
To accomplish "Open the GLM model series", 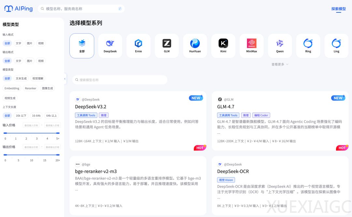I will click(x=167, y=45).
